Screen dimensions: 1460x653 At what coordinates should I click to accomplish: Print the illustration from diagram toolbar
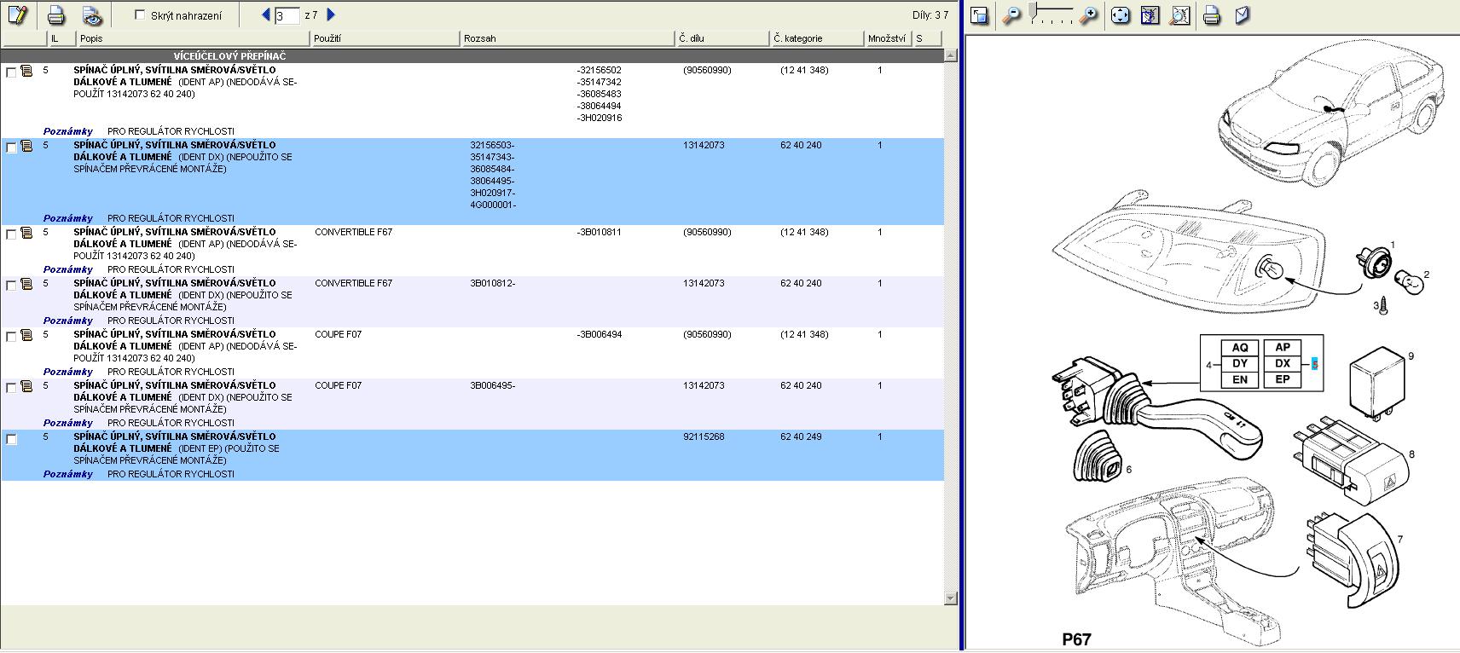[x=1211, y=15]
